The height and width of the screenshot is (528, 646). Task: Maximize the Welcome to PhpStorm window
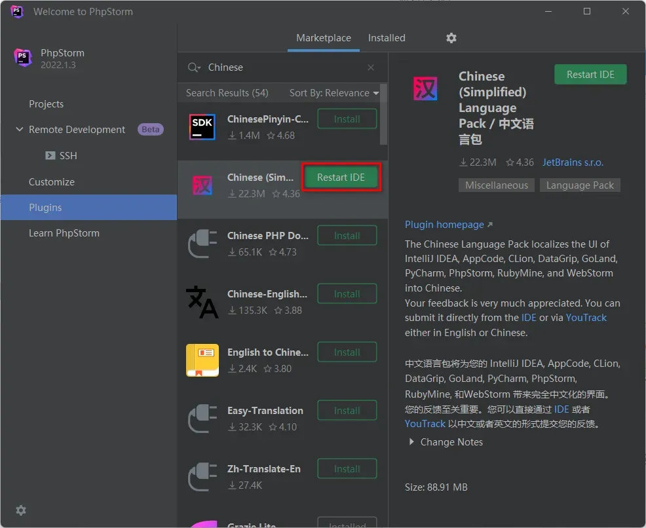click(587, 12)
